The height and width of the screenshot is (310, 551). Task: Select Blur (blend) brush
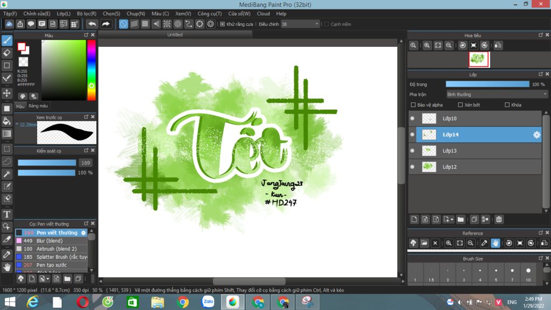(51, 241)
